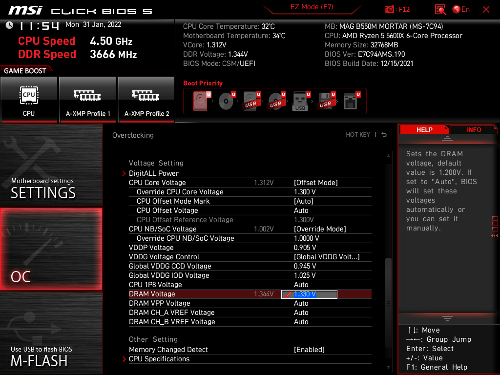Switch to the INFO tab
Screen dimensions: 500x375
474,130
